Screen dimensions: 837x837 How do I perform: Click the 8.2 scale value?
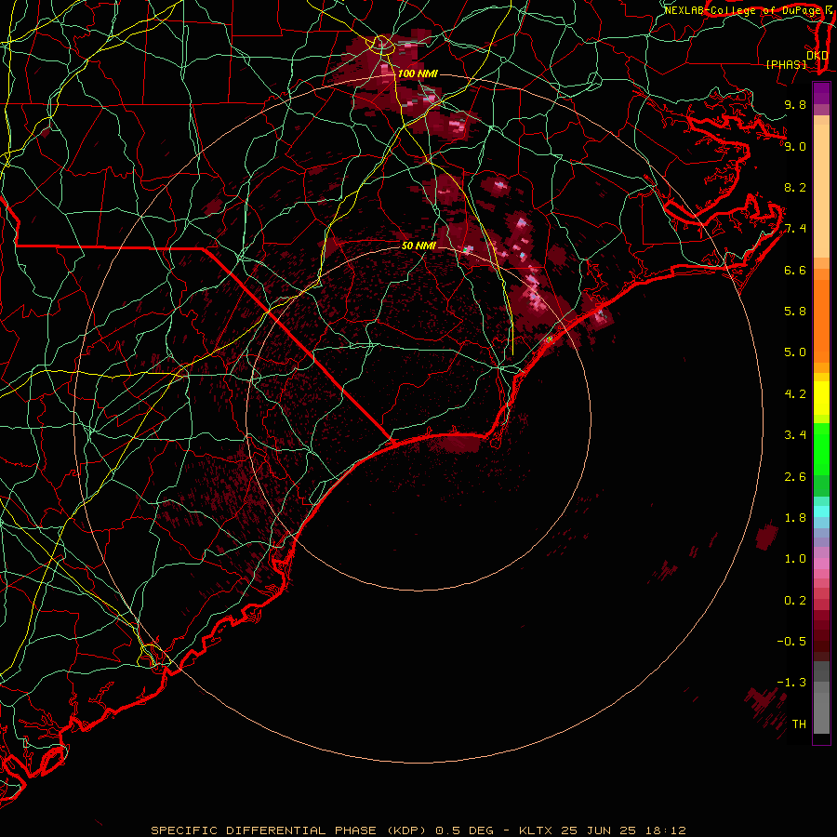coord(795,187)
